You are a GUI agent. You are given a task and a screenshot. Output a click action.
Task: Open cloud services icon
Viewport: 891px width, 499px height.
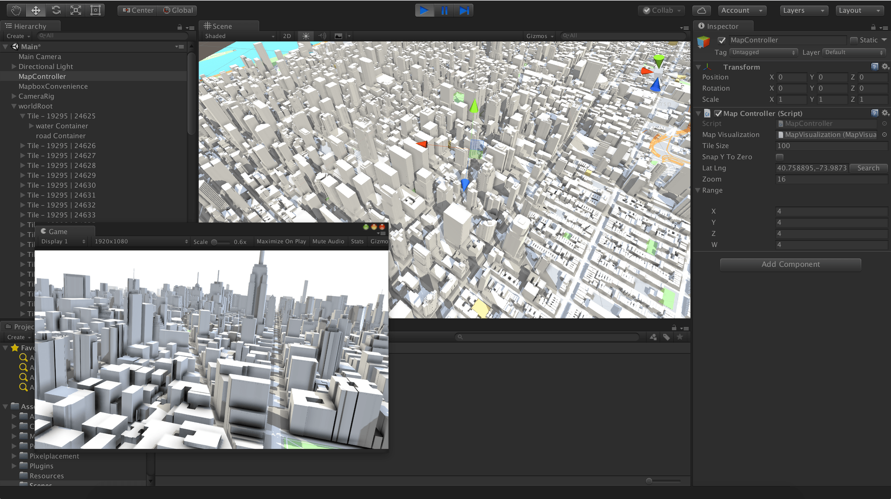(x=701, y=10)
